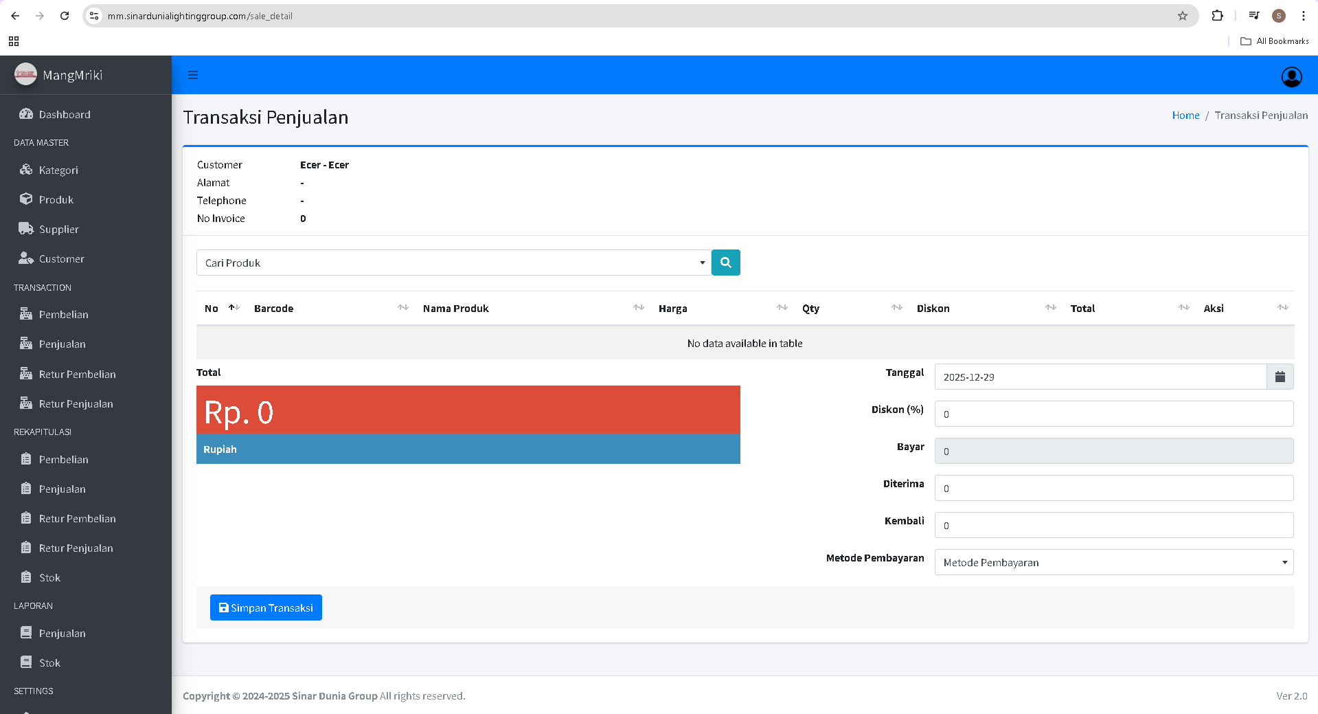Click the Sinar Dunia Group footer link
This screenshot has width=1318, height=714.
334,695
